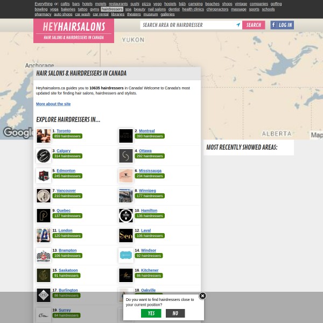Click 393 hairdressers badge for Montreal
Image resolution: width=323 pixels, height=323 pixels.
(150, 136)
